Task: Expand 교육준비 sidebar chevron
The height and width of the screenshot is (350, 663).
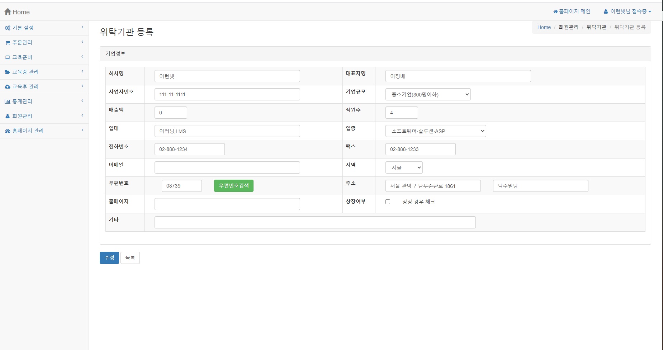Action: point(82,57)
